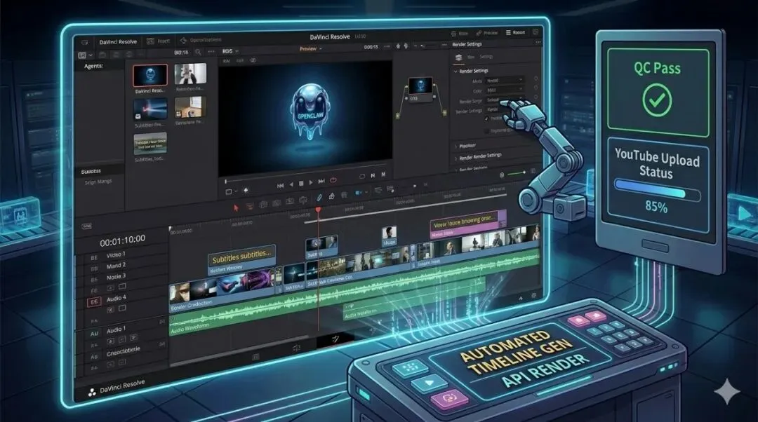
Task: Click the sparkle icon below the viewer
Action: (246, 190)
